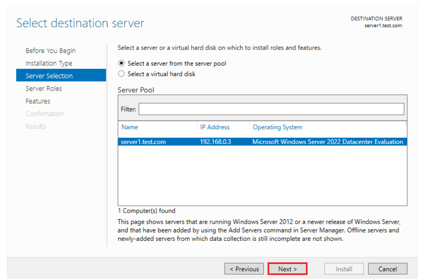This screenshot has height=280, width=422.
Task: Proceed with the Next button
Action: click(288, 269)
